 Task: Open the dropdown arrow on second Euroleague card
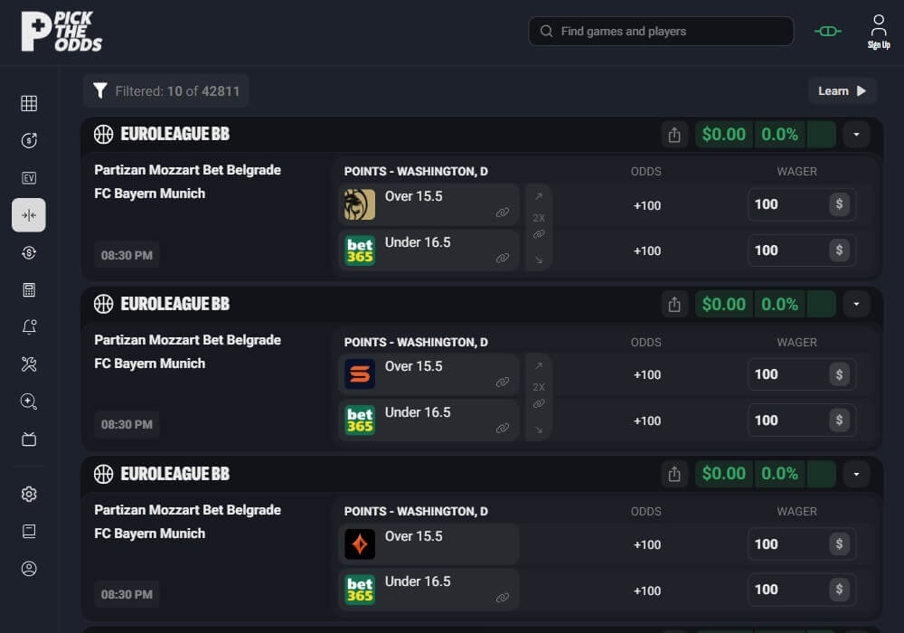coord(856,304)
